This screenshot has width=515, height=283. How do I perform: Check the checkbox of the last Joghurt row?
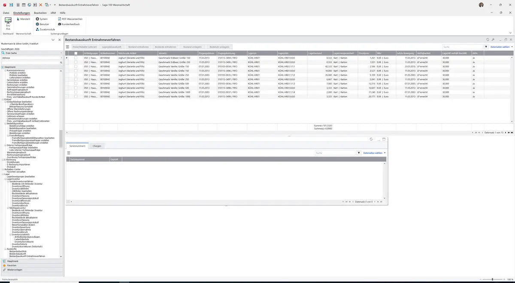[x=76, y=96]
